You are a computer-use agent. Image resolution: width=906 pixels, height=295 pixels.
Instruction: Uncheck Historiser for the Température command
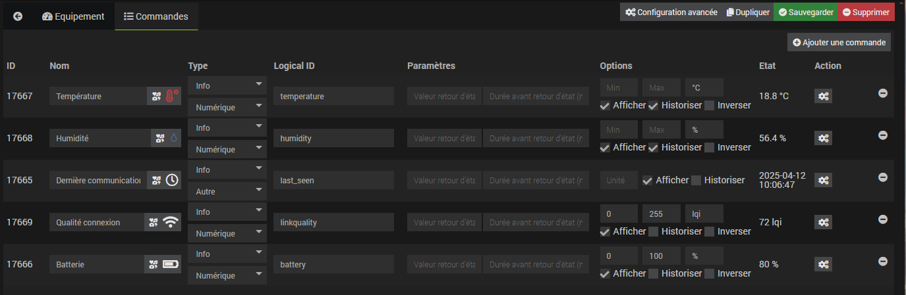[653, 105]
